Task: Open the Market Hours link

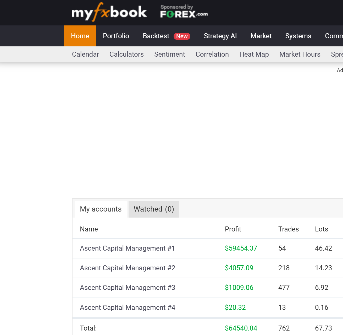Action: [300, 54]
